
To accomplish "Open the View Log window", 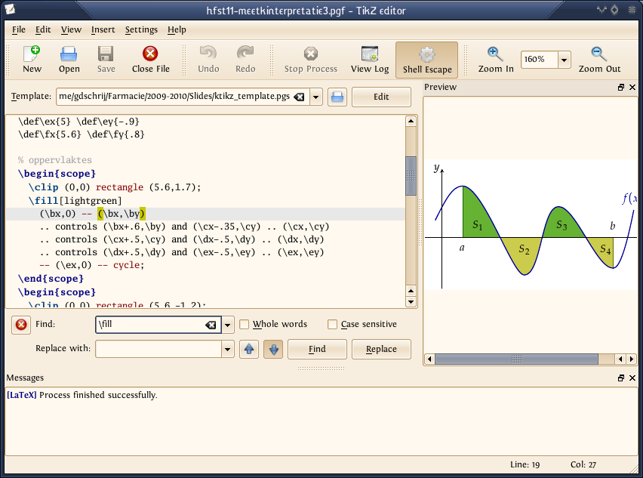I will click(x=370, y=60).
